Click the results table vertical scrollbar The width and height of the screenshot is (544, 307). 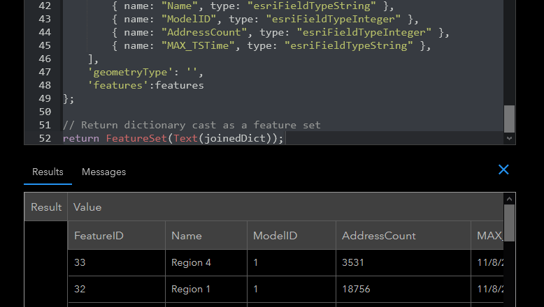[510, 223]
